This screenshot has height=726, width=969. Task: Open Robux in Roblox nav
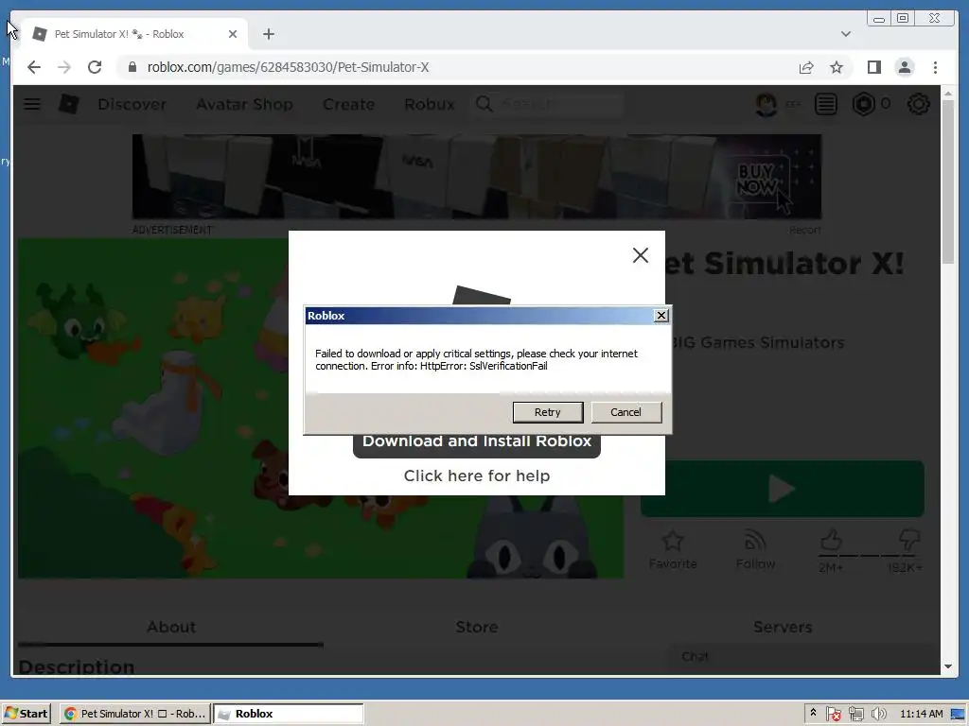(x=430, y=104)
